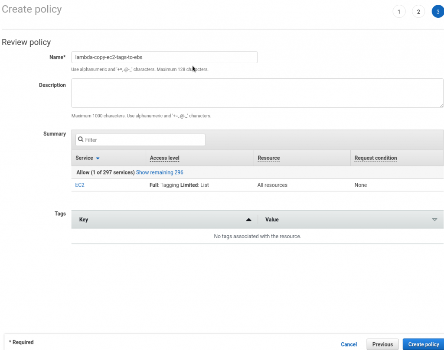
Task: Click the Show remaining 296 link
Action: click(x=160, y=172)
